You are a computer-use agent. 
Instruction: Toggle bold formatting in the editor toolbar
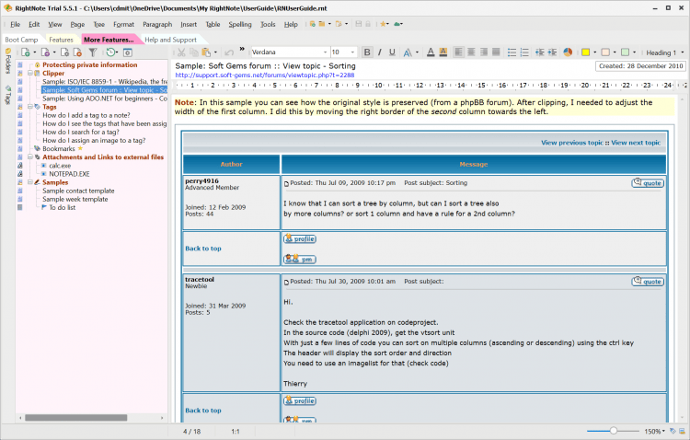click(x=367, y=52)
